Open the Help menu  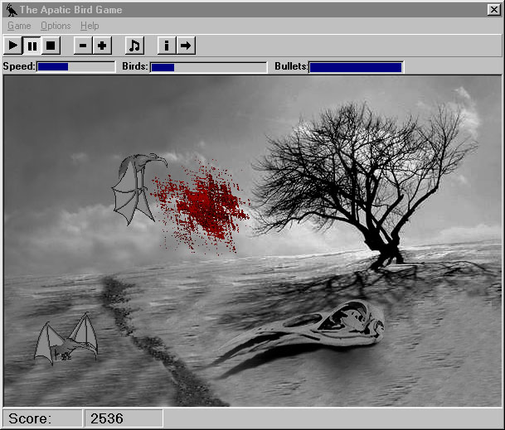tap(90, 26)
